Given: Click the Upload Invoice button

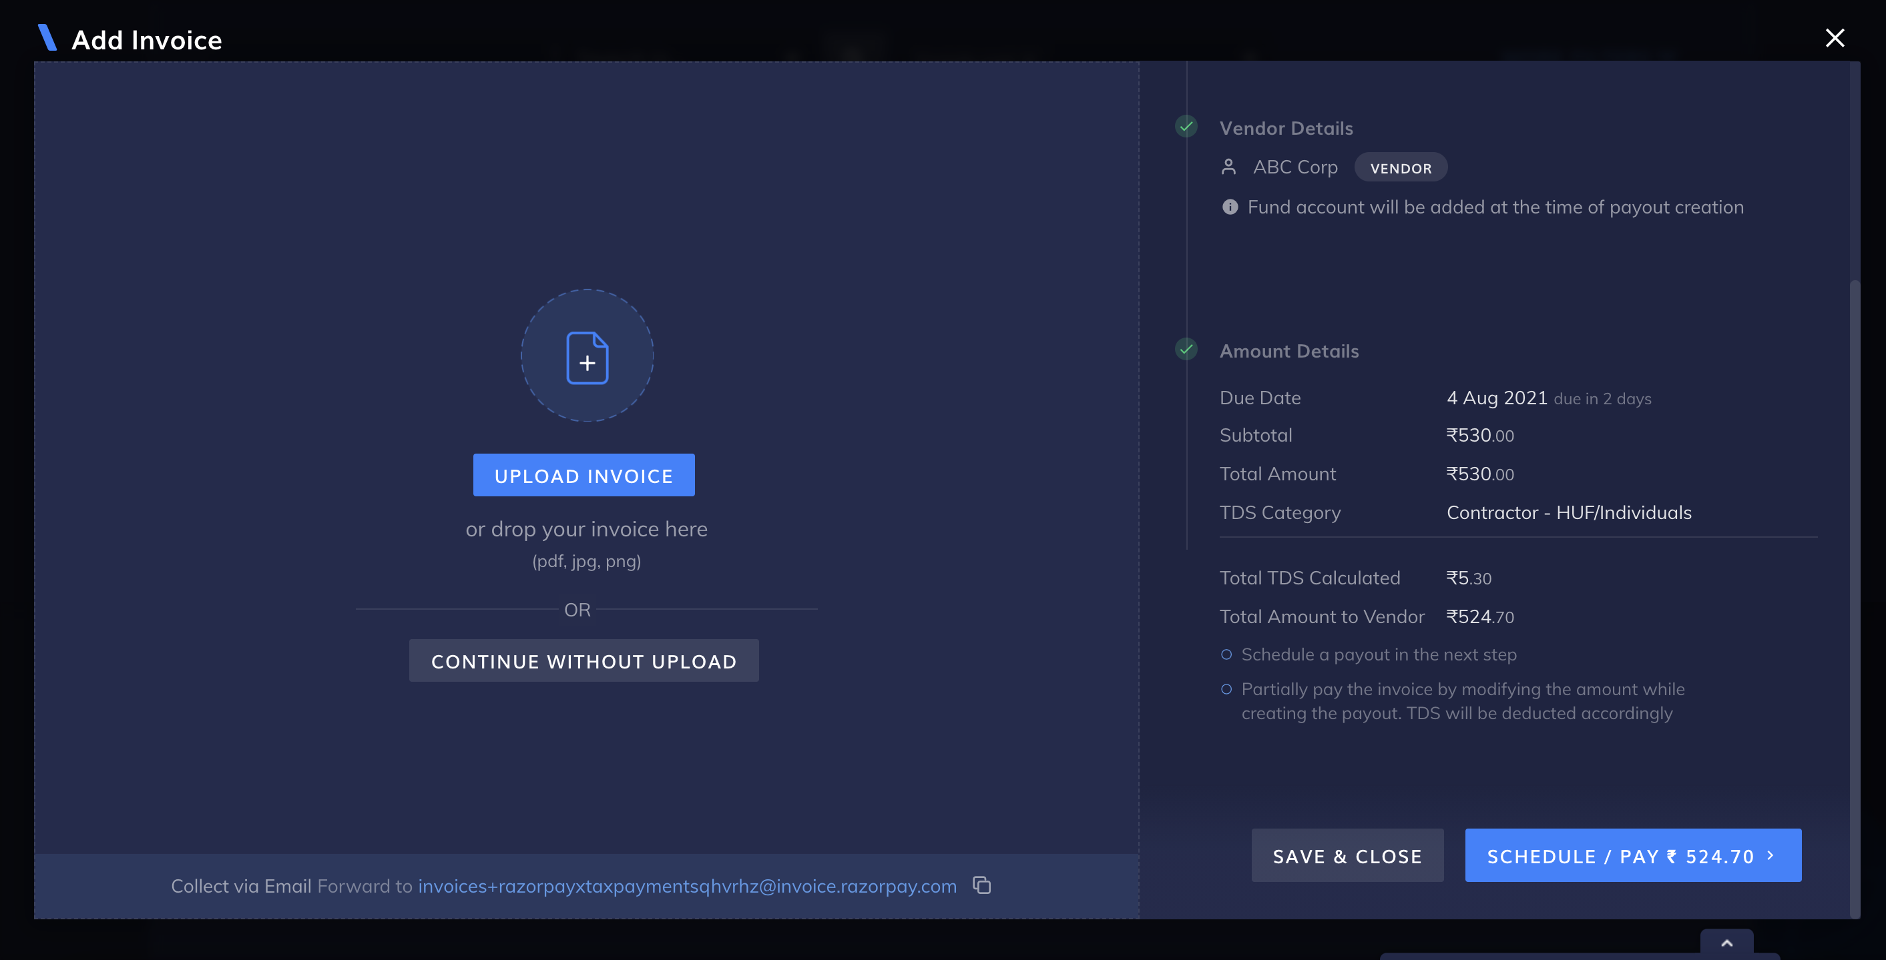Looking at the screenshot, I should 583,476.
